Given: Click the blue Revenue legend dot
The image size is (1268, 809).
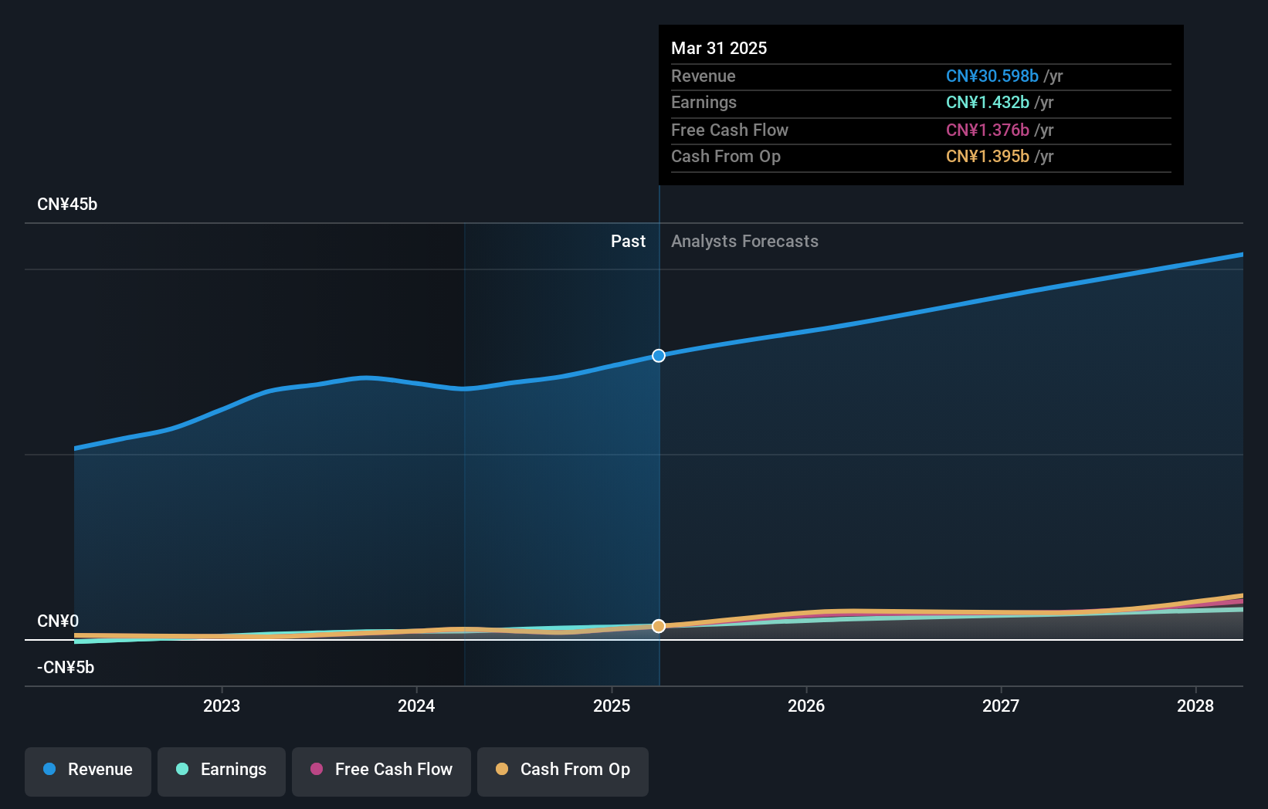Looking at the screenshot, I should point(51,770).
